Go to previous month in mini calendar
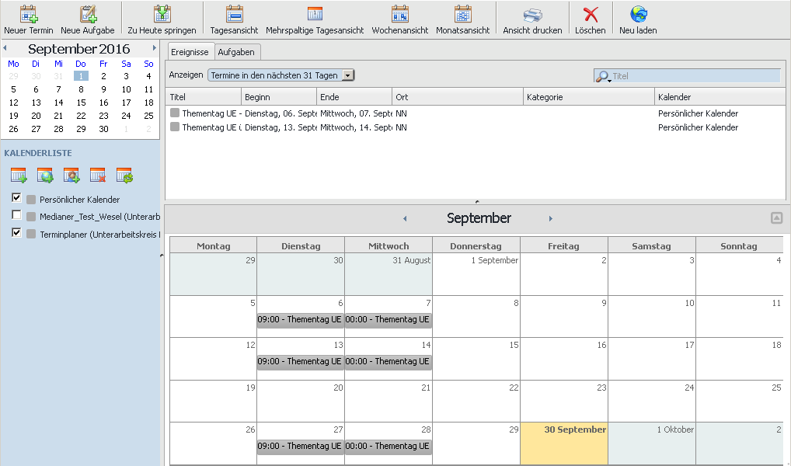Viewport: 791px width, 466px height. [5, 48]
